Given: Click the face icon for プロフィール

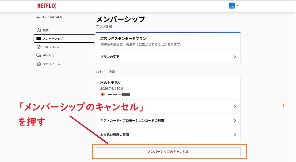Looking at the screenshot, I should 39,64.
